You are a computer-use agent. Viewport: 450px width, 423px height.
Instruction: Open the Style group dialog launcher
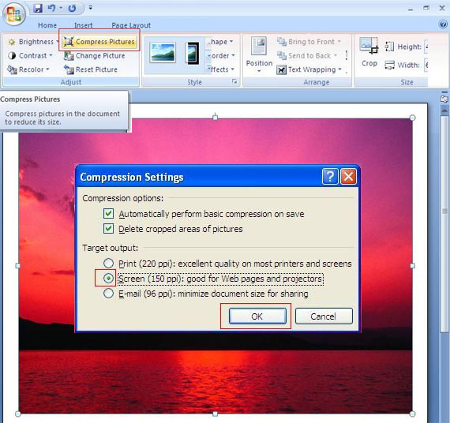pos(234,82)
